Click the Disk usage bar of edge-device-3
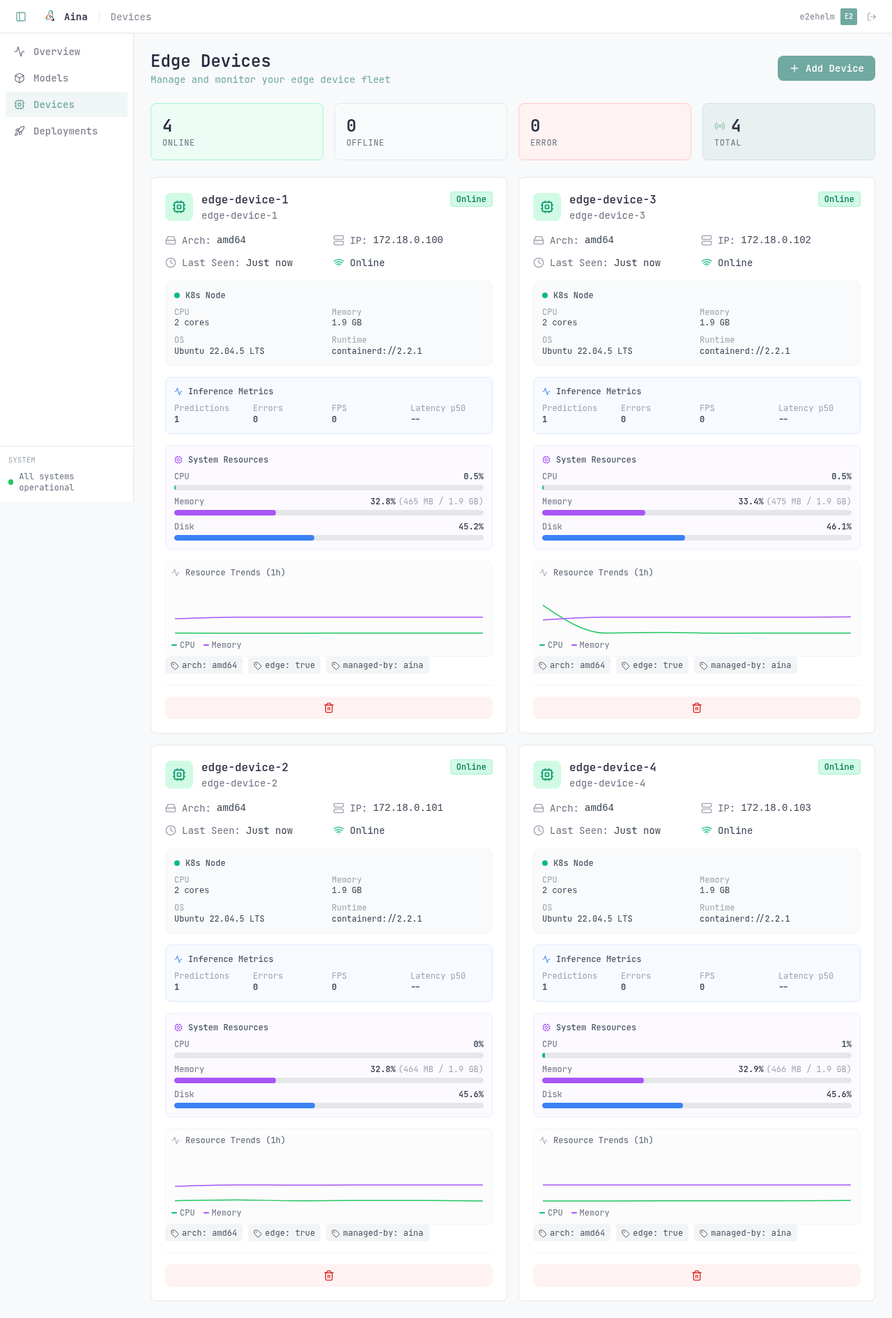 click(697, 538)
